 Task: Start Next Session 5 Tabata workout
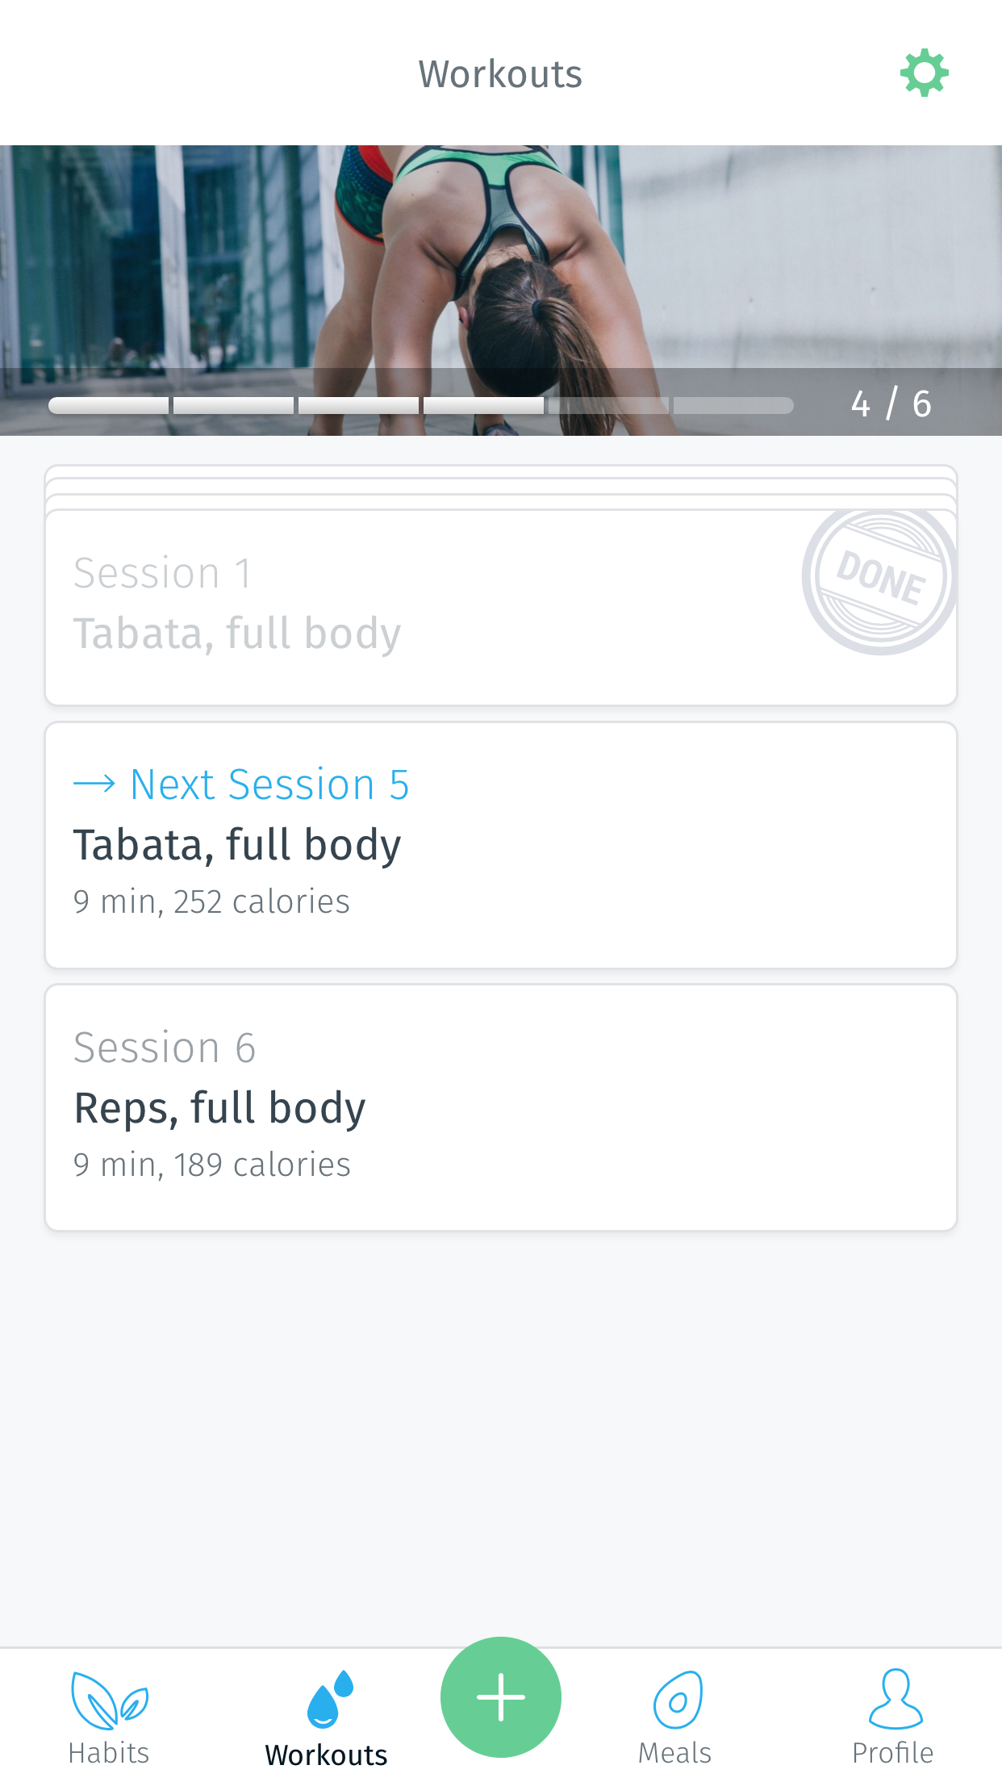(x=500, y=844)
